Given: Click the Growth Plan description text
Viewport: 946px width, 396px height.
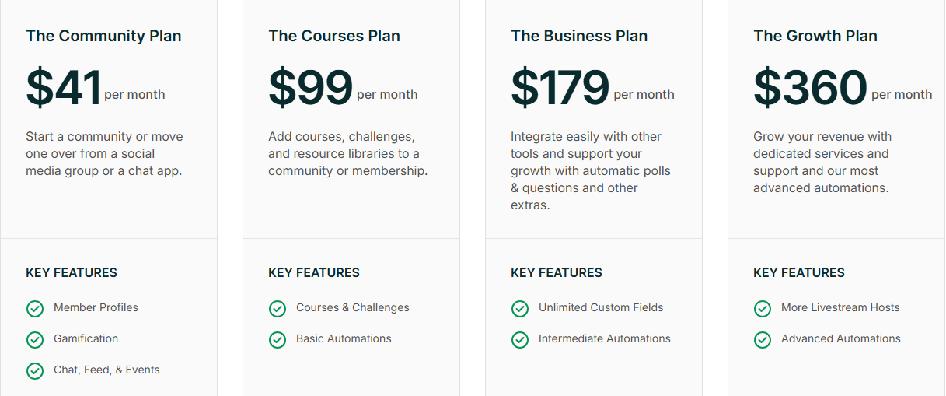Looking at the screenshot, I should (x=822, y=162).
